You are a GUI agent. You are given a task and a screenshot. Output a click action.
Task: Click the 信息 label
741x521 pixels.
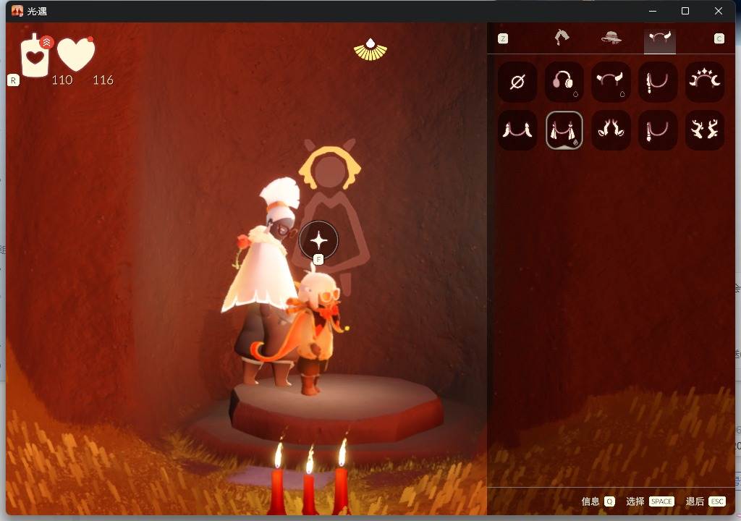[x=590, y=501]
